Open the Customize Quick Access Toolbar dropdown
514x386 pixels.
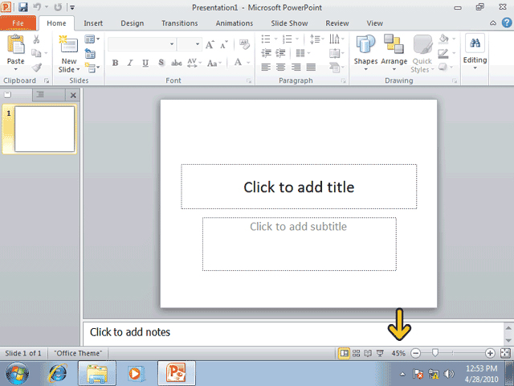[72, 7]
